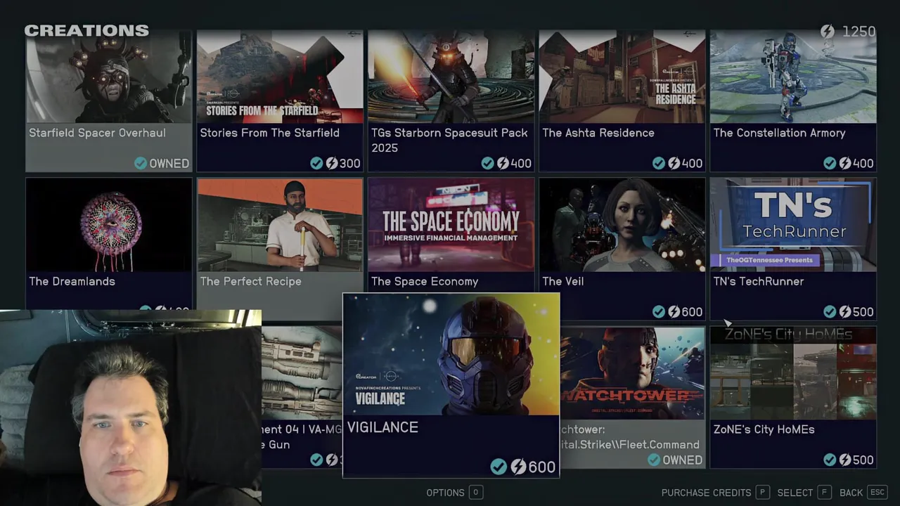Click the P key icon beside PURCHASE CREDITS

coord(762,493)
